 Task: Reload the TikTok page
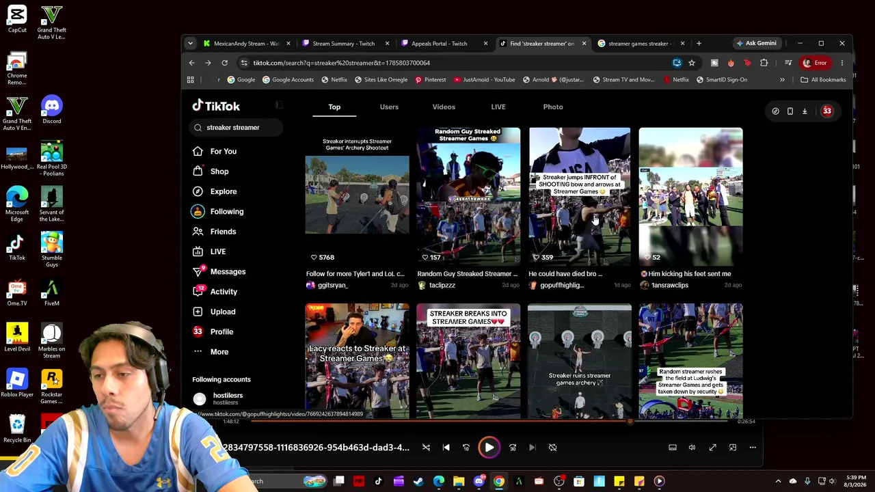click(224, 63)
